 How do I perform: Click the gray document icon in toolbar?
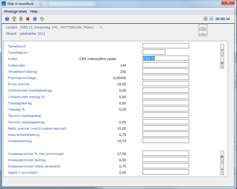tap(21, 19)
